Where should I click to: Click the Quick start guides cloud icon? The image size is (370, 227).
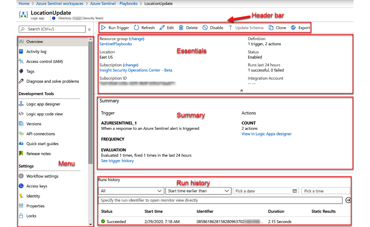click(21, 144)
